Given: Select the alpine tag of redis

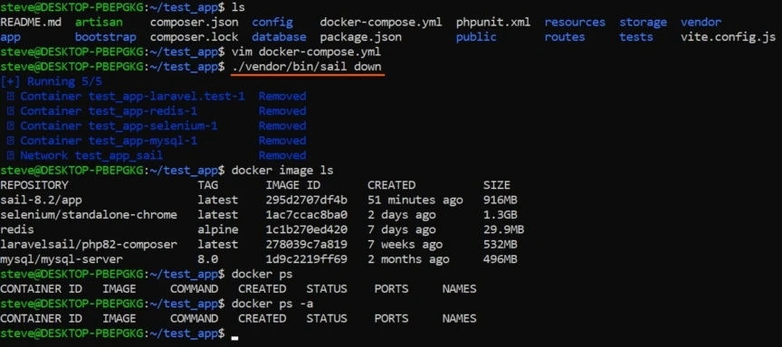Looking at the screenshot, I should (x=218, y=230).
